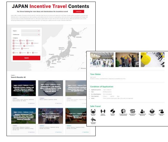Select Kyushu on the Japan map
Image resolution: width=168 pixels, height=142 pixels.
52,67
